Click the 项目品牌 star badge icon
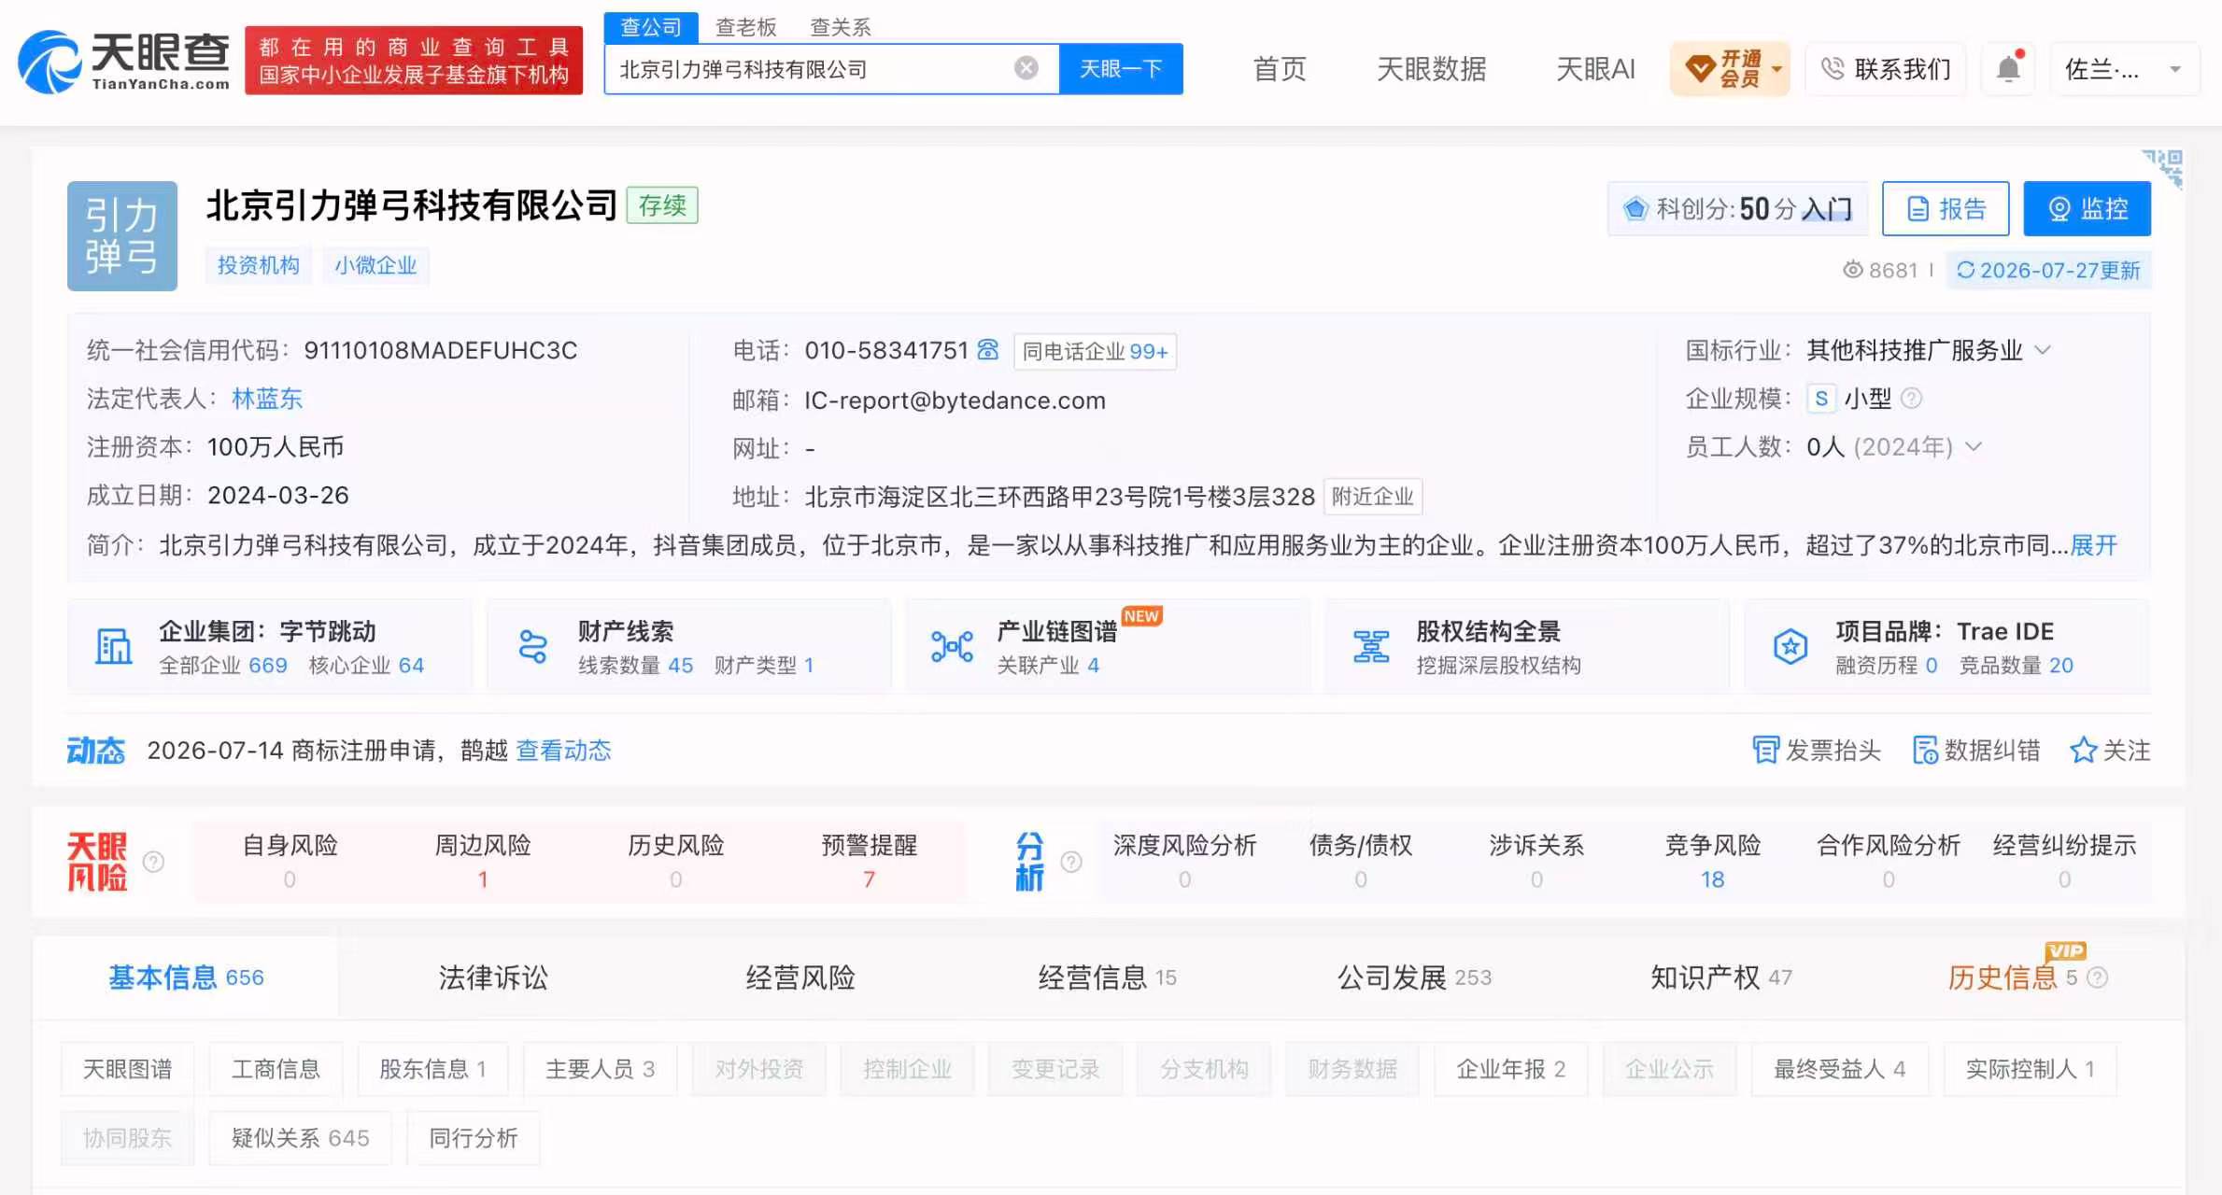2222x1195 pixels. [x=1790, y=646]
